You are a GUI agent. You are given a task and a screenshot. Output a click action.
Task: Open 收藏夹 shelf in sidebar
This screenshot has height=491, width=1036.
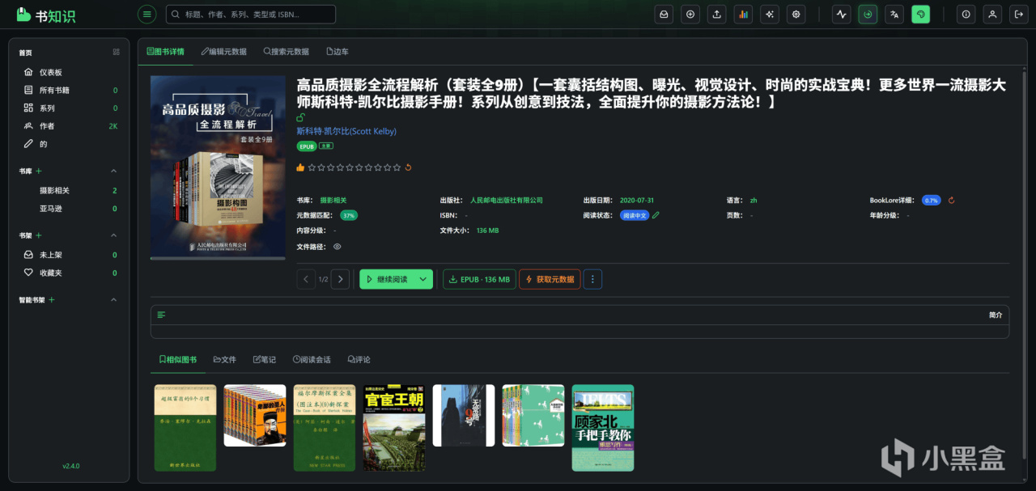[70, 273]
